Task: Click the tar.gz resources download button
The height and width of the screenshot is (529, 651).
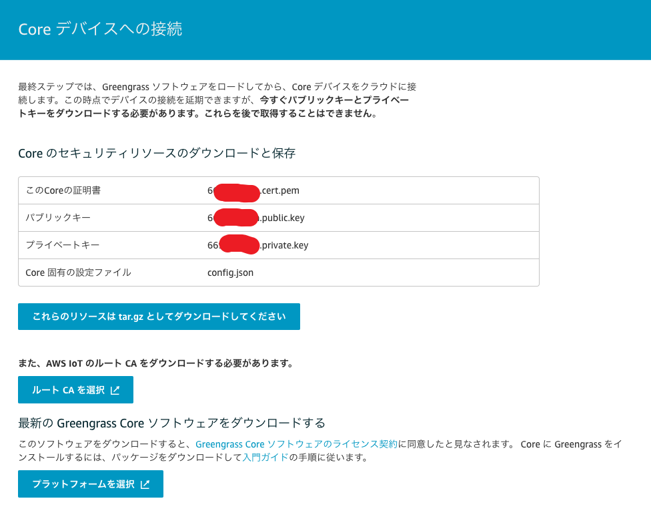Action: point(159,317)
